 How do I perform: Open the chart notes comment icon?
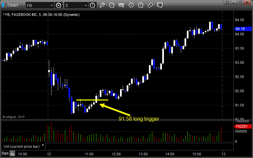(160, 5)
